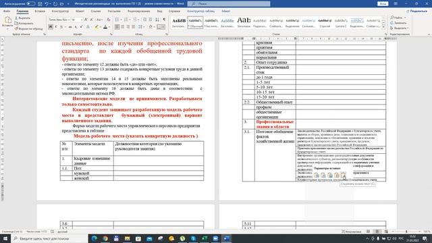The height and width of the screenshot is (243, 432).
Task: Decrease paragraph indent icon
Action: (x=144, y=20)
